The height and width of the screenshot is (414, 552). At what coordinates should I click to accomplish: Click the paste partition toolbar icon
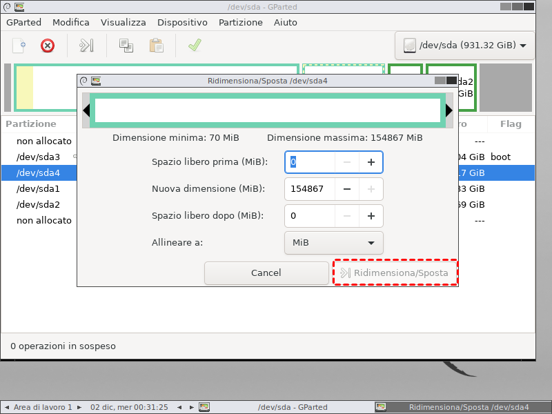click(x=157, y=46)
